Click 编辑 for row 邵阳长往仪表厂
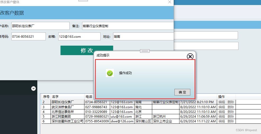Screen dimensions: 261x134 (x=222, y=102)
